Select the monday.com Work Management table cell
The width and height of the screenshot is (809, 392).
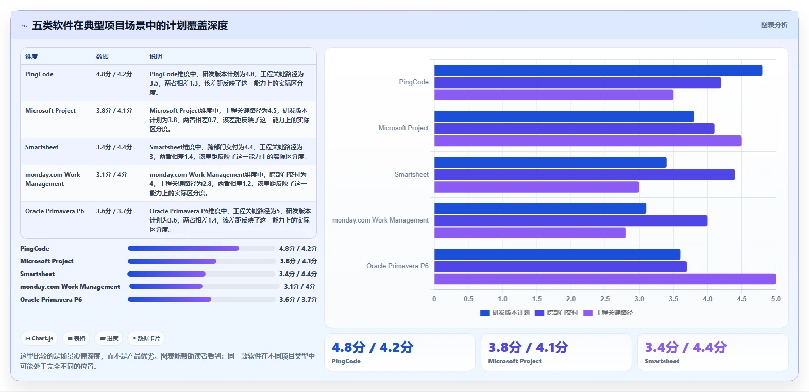[x=53, y=179]
